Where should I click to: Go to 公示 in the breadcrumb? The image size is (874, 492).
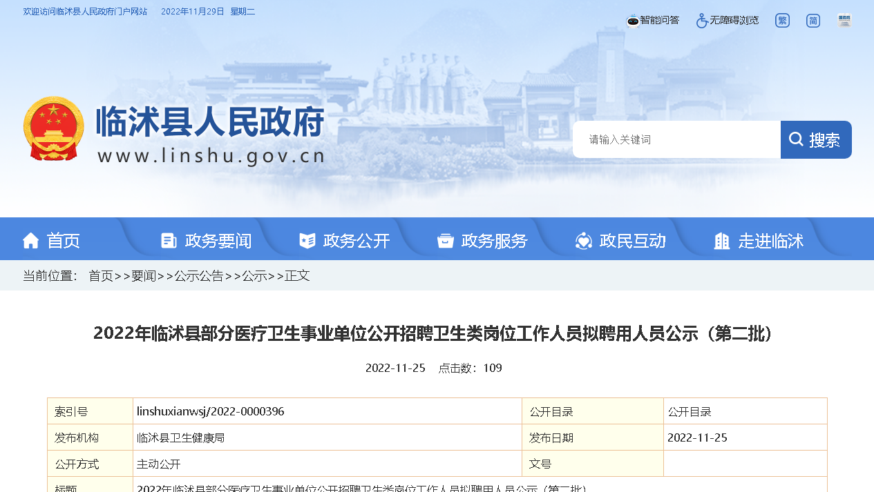[254, 276]
